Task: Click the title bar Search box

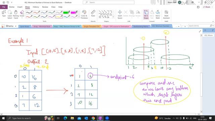Action: (x=109, y=2)
